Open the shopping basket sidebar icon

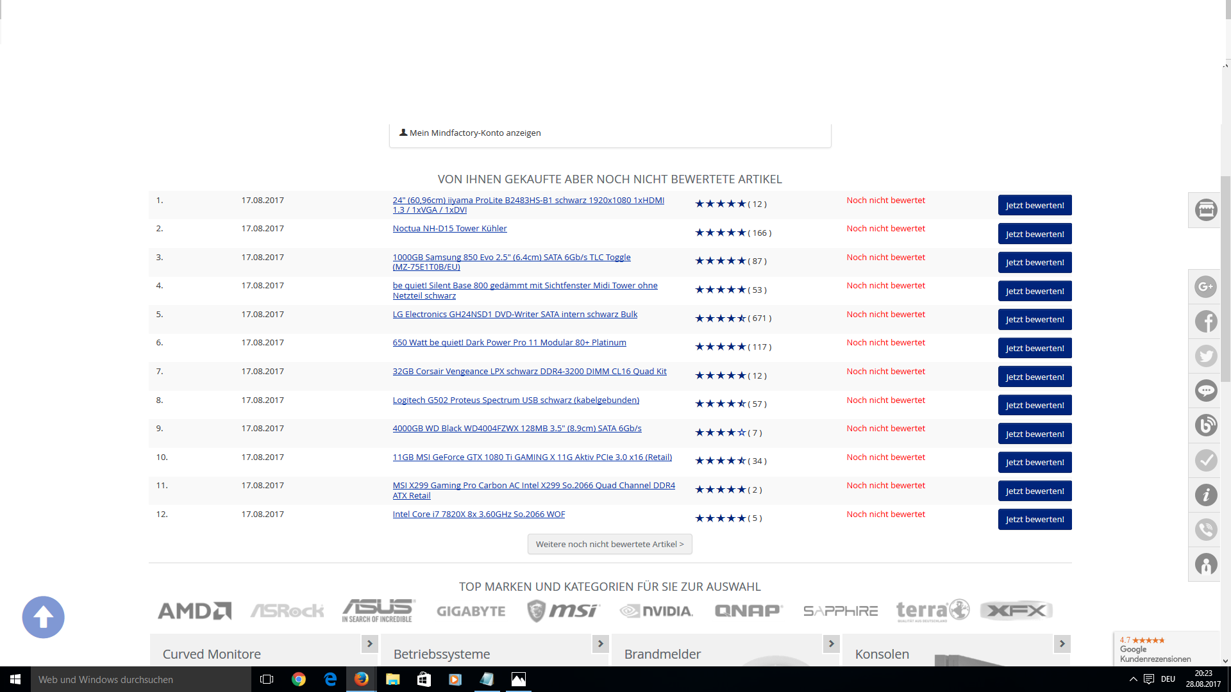click(x=1205, y=210)
